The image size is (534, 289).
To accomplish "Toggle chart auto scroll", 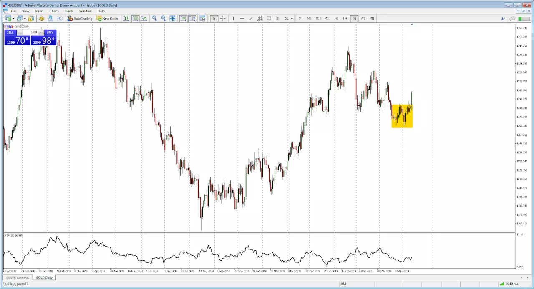I will pos(183,18).
